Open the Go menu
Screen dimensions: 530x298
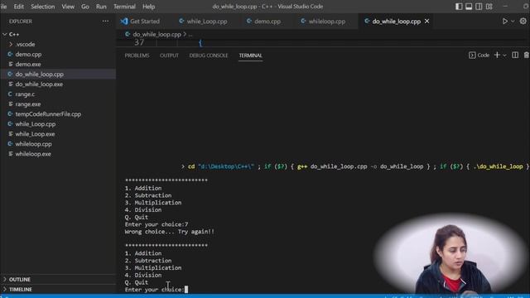click(x=85, y=7)
